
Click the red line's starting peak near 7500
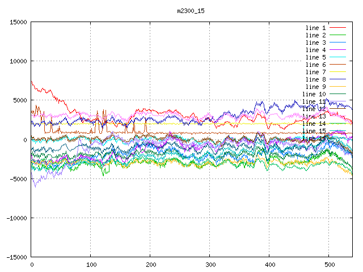(32, 81)
